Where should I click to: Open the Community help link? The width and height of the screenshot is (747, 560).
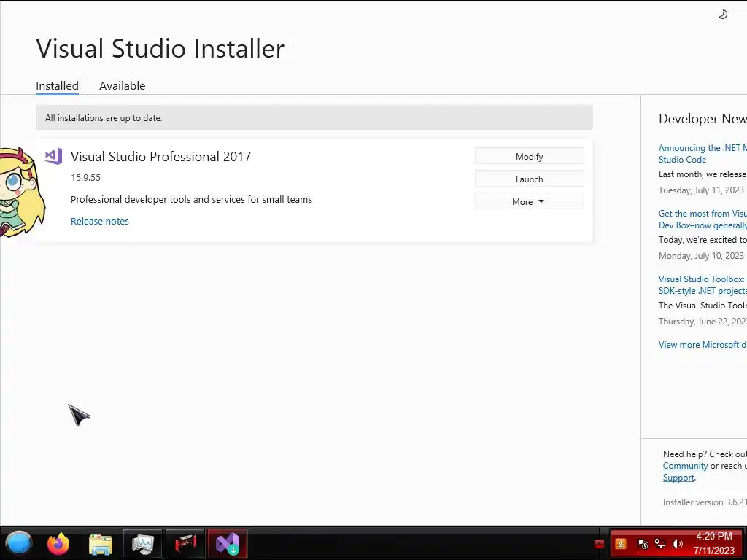685,466
